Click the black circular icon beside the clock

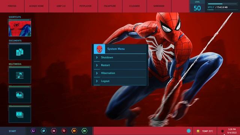[x=222, y=131]
